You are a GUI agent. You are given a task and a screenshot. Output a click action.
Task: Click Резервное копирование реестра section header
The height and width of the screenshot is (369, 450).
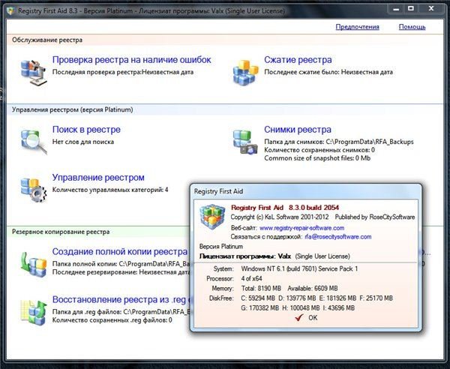point(61,232)
